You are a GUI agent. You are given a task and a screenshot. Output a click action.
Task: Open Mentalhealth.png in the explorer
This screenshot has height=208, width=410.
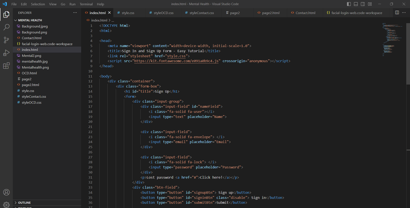pos(47,67)
